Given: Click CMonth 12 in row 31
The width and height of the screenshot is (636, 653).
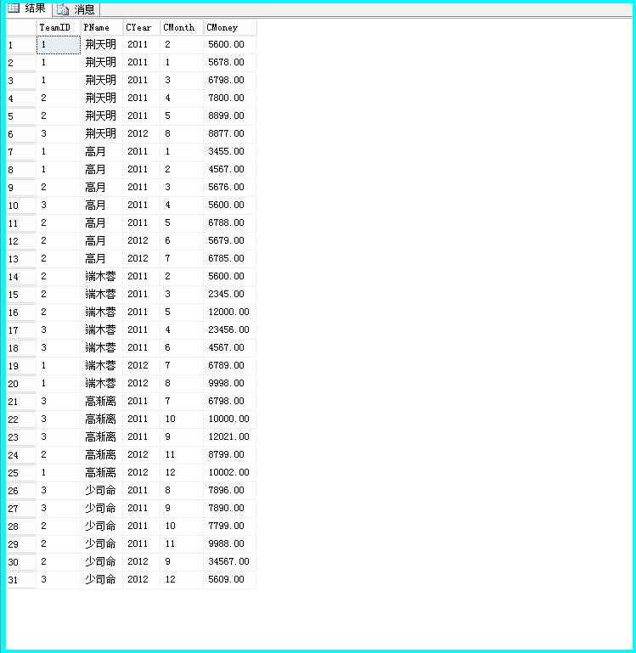Looking at the screenshot, I should [x=171, y=579].
